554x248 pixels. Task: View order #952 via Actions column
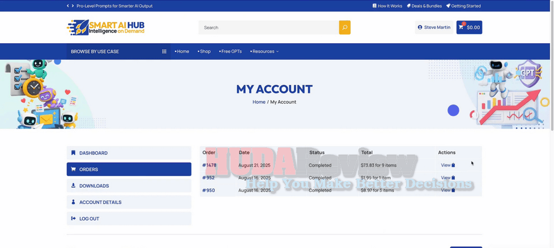click(x=448, y=178)
